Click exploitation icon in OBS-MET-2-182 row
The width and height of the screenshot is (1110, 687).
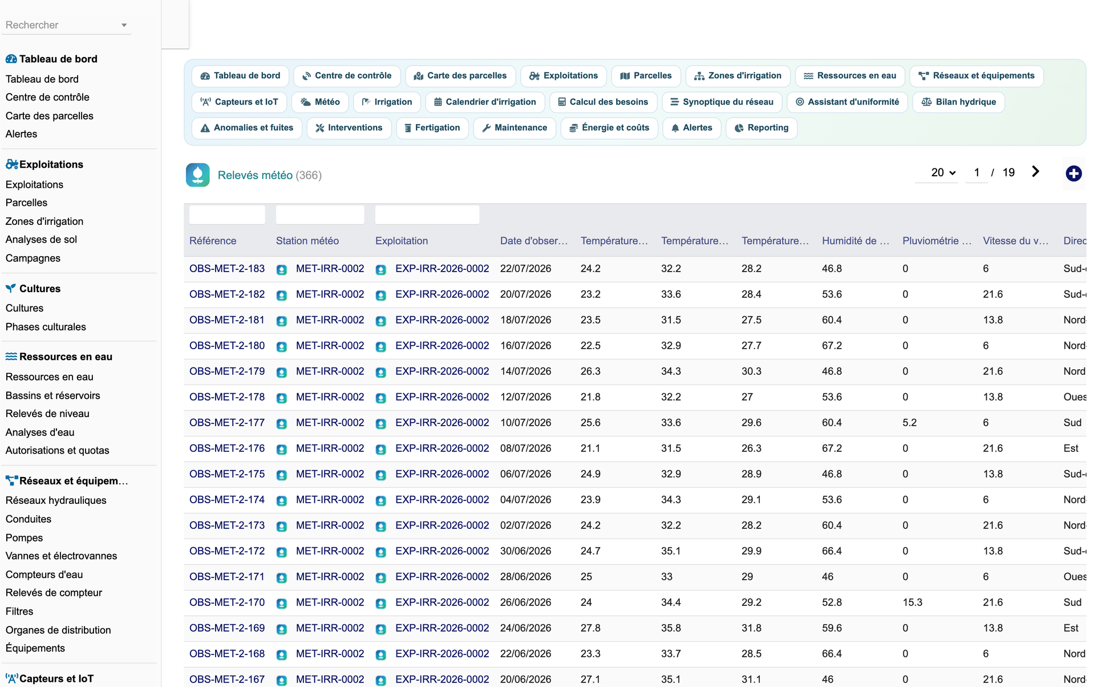pyautogui.click(x=381, y=295)
